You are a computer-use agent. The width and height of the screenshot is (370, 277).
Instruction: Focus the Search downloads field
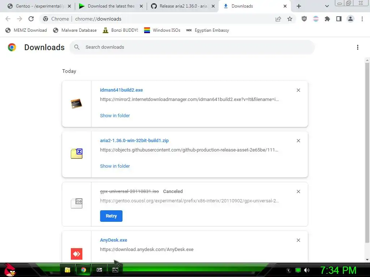tap(192, 47)
